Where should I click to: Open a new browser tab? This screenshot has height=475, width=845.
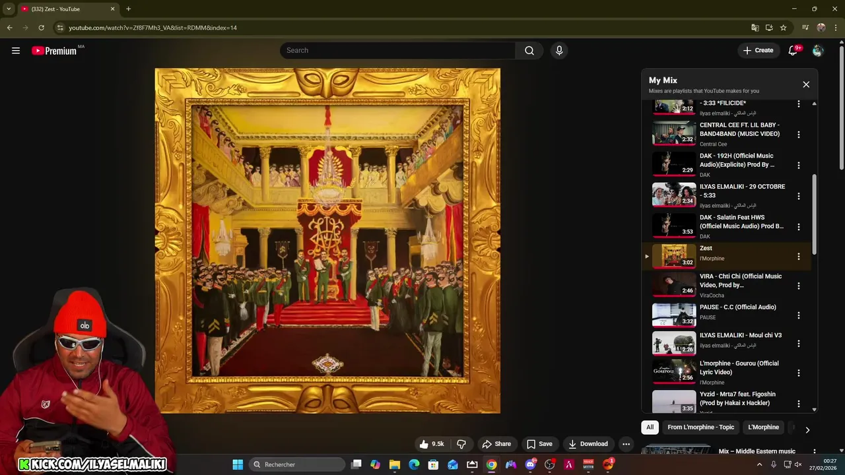[x=128, y=9]
